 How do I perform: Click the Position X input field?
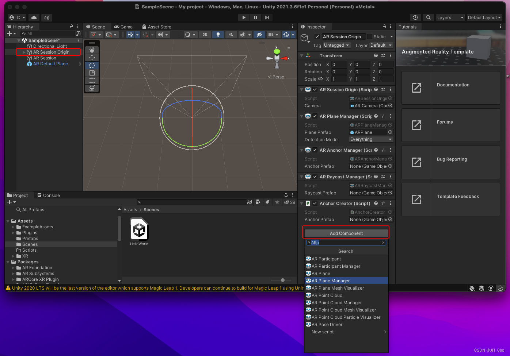[339, 64]
